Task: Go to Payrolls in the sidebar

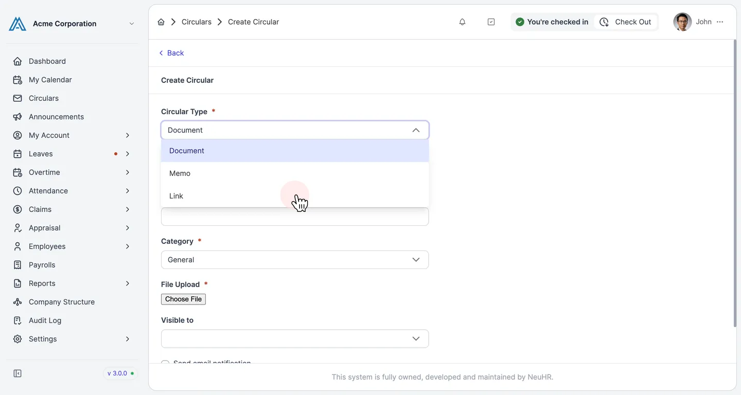Action: coord(42,265)
